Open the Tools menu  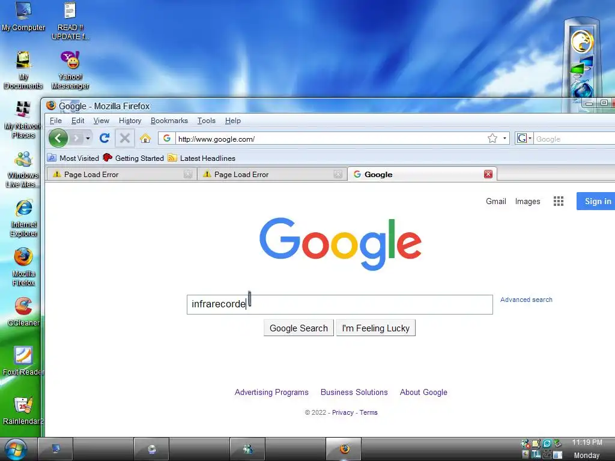coord(207,121)
